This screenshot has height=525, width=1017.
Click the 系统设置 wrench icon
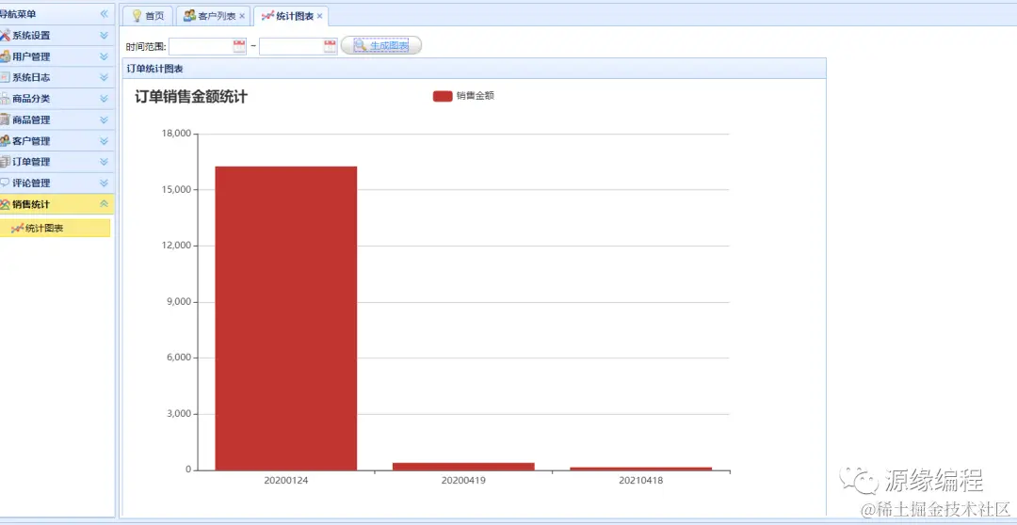5,35
